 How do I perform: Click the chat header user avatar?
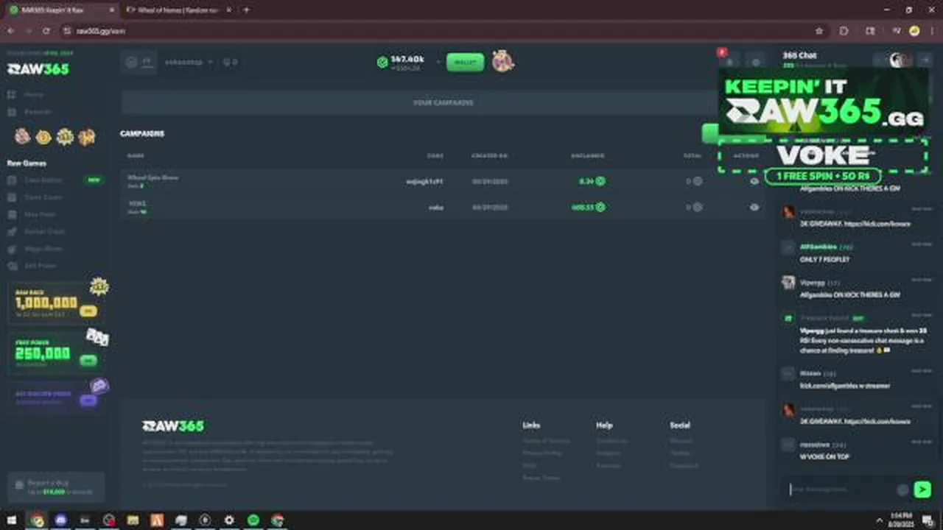pyautogui.click(x=897, y=60)
